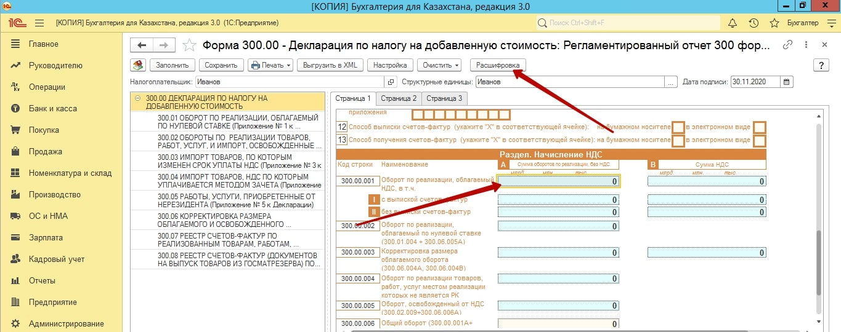Select the 300.00.001 turnover amount field
The width and height of the screenshot is (841, 332).
click(x=558, y=181)
